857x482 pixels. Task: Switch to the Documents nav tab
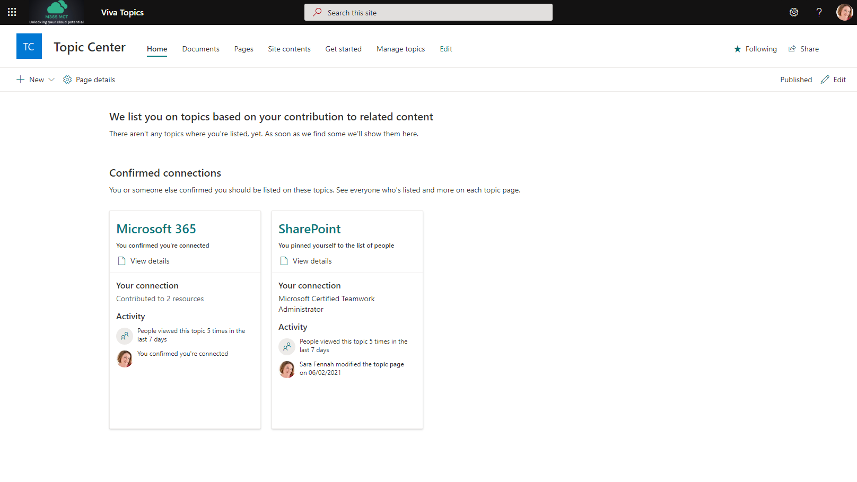tap(200, 49)
